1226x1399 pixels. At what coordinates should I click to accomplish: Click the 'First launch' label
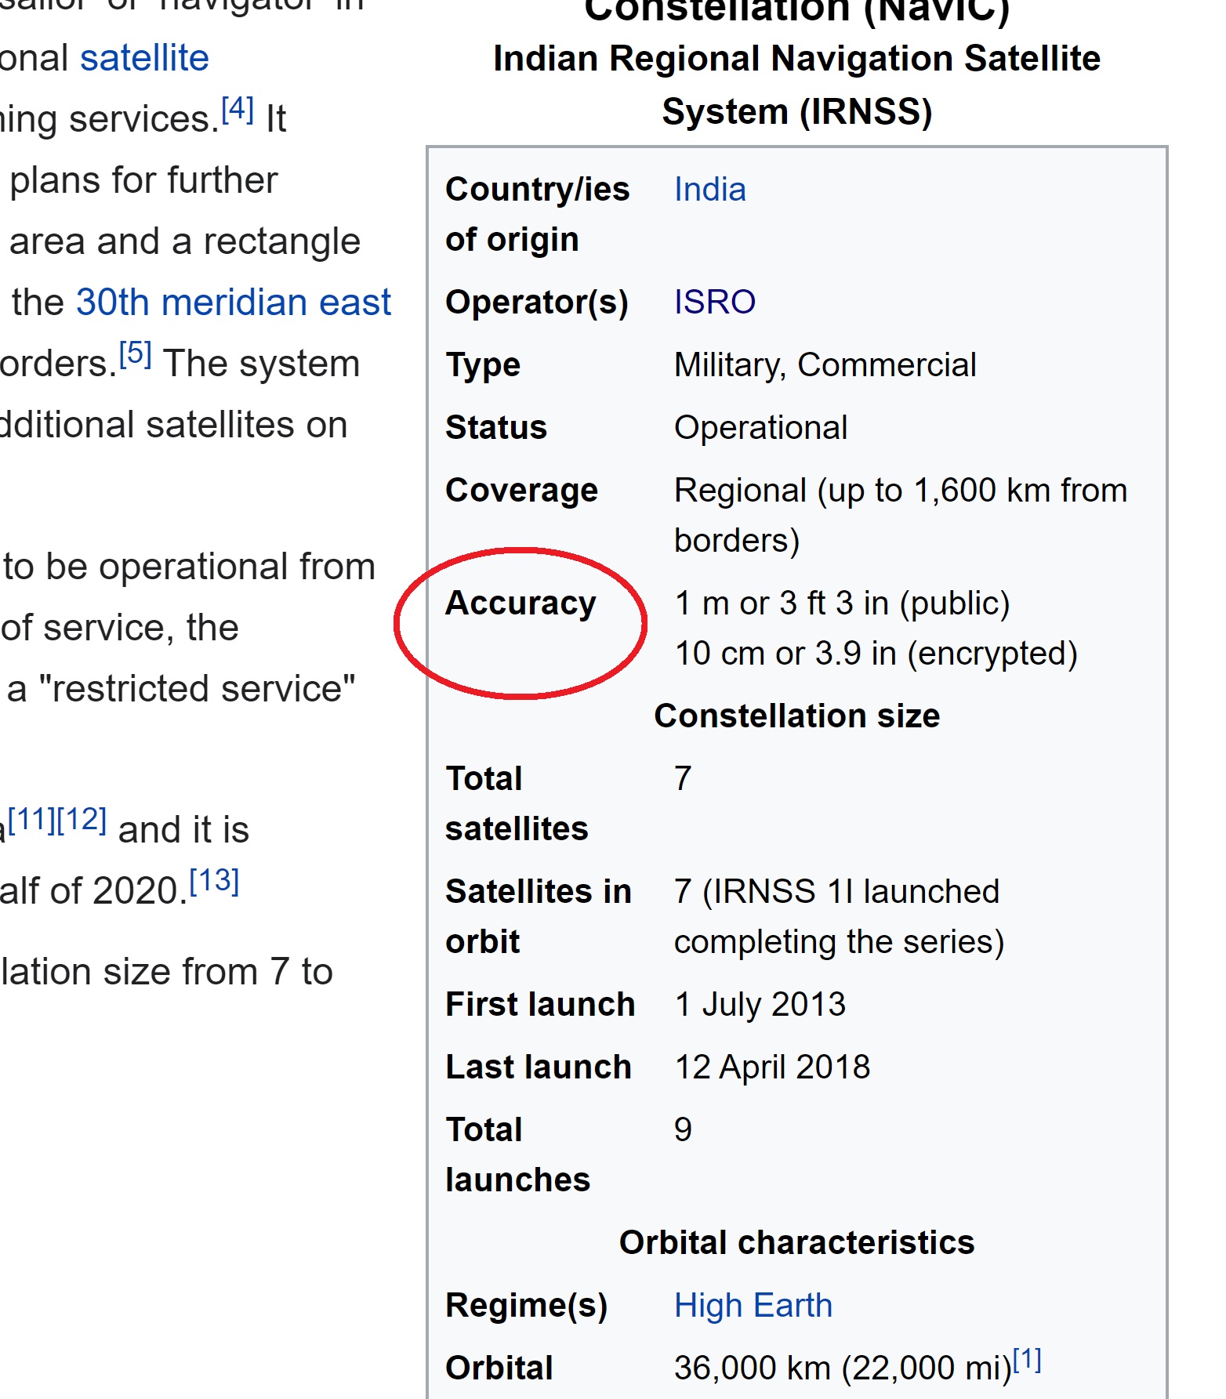(540, 1005)
